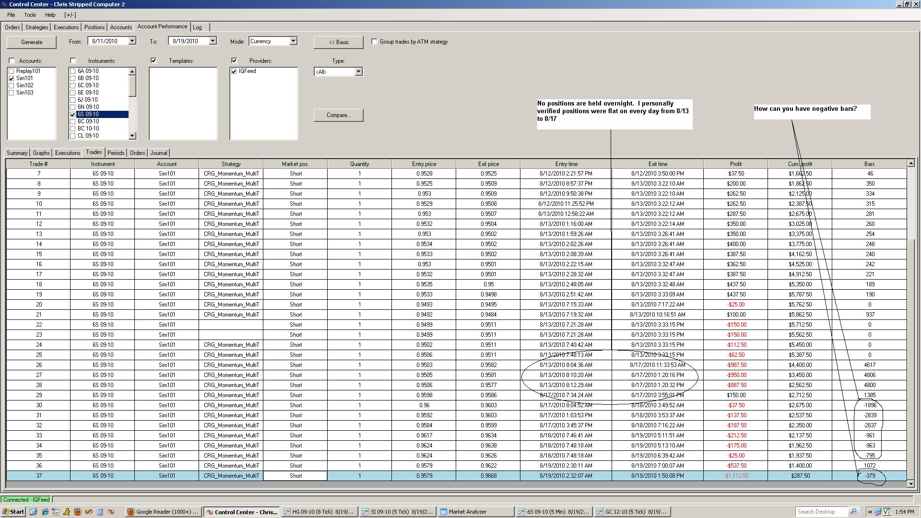Open Internet Explorer from quick launch
The width and height of the screenshot is (921, 518).
click(x=45, y=512)
